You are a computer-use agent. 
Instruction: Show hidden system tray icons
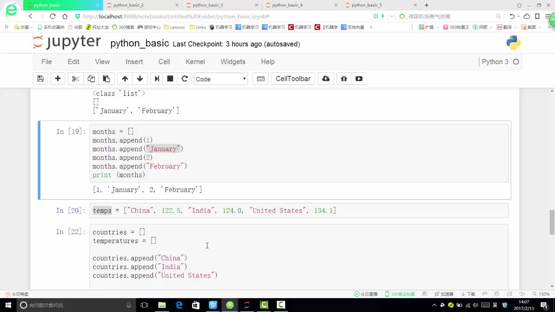tap(435, 305)
